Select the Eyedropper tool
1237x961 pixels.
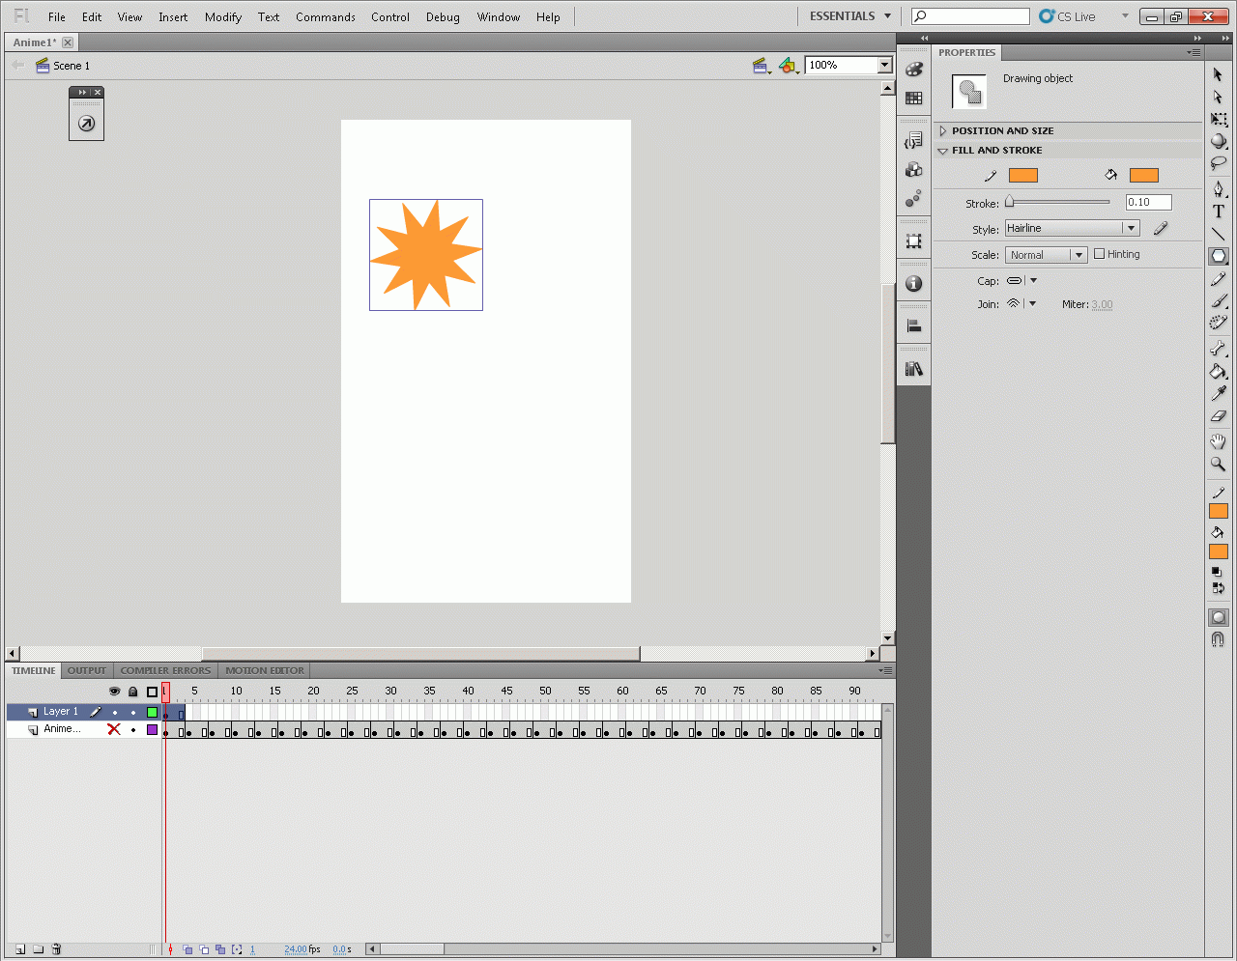tap(1218, 394)
